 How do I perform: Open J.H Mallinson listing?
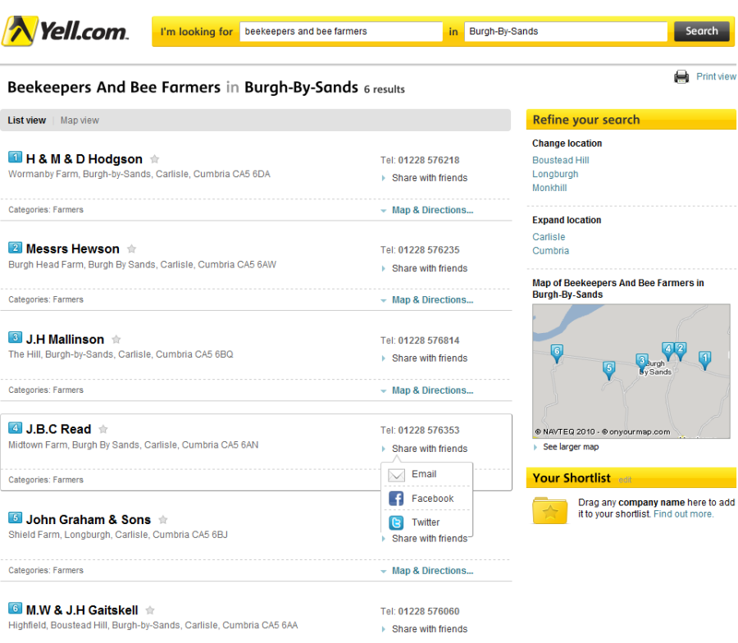(x=65, y=340)
